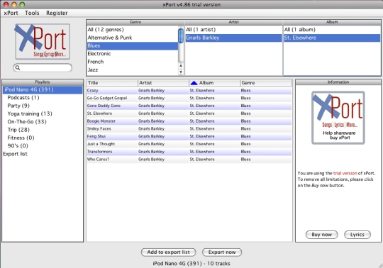Click the Buy now button
The height and width of the screenshot is (268, 383).
click(x=321, y=235)
